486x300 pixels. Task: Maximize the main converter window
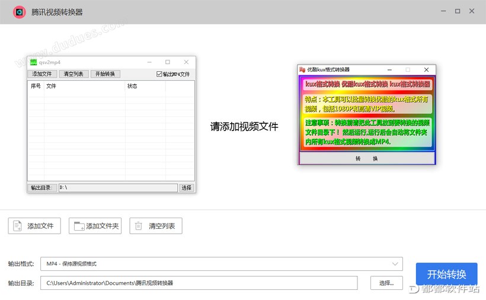point(458,11)
